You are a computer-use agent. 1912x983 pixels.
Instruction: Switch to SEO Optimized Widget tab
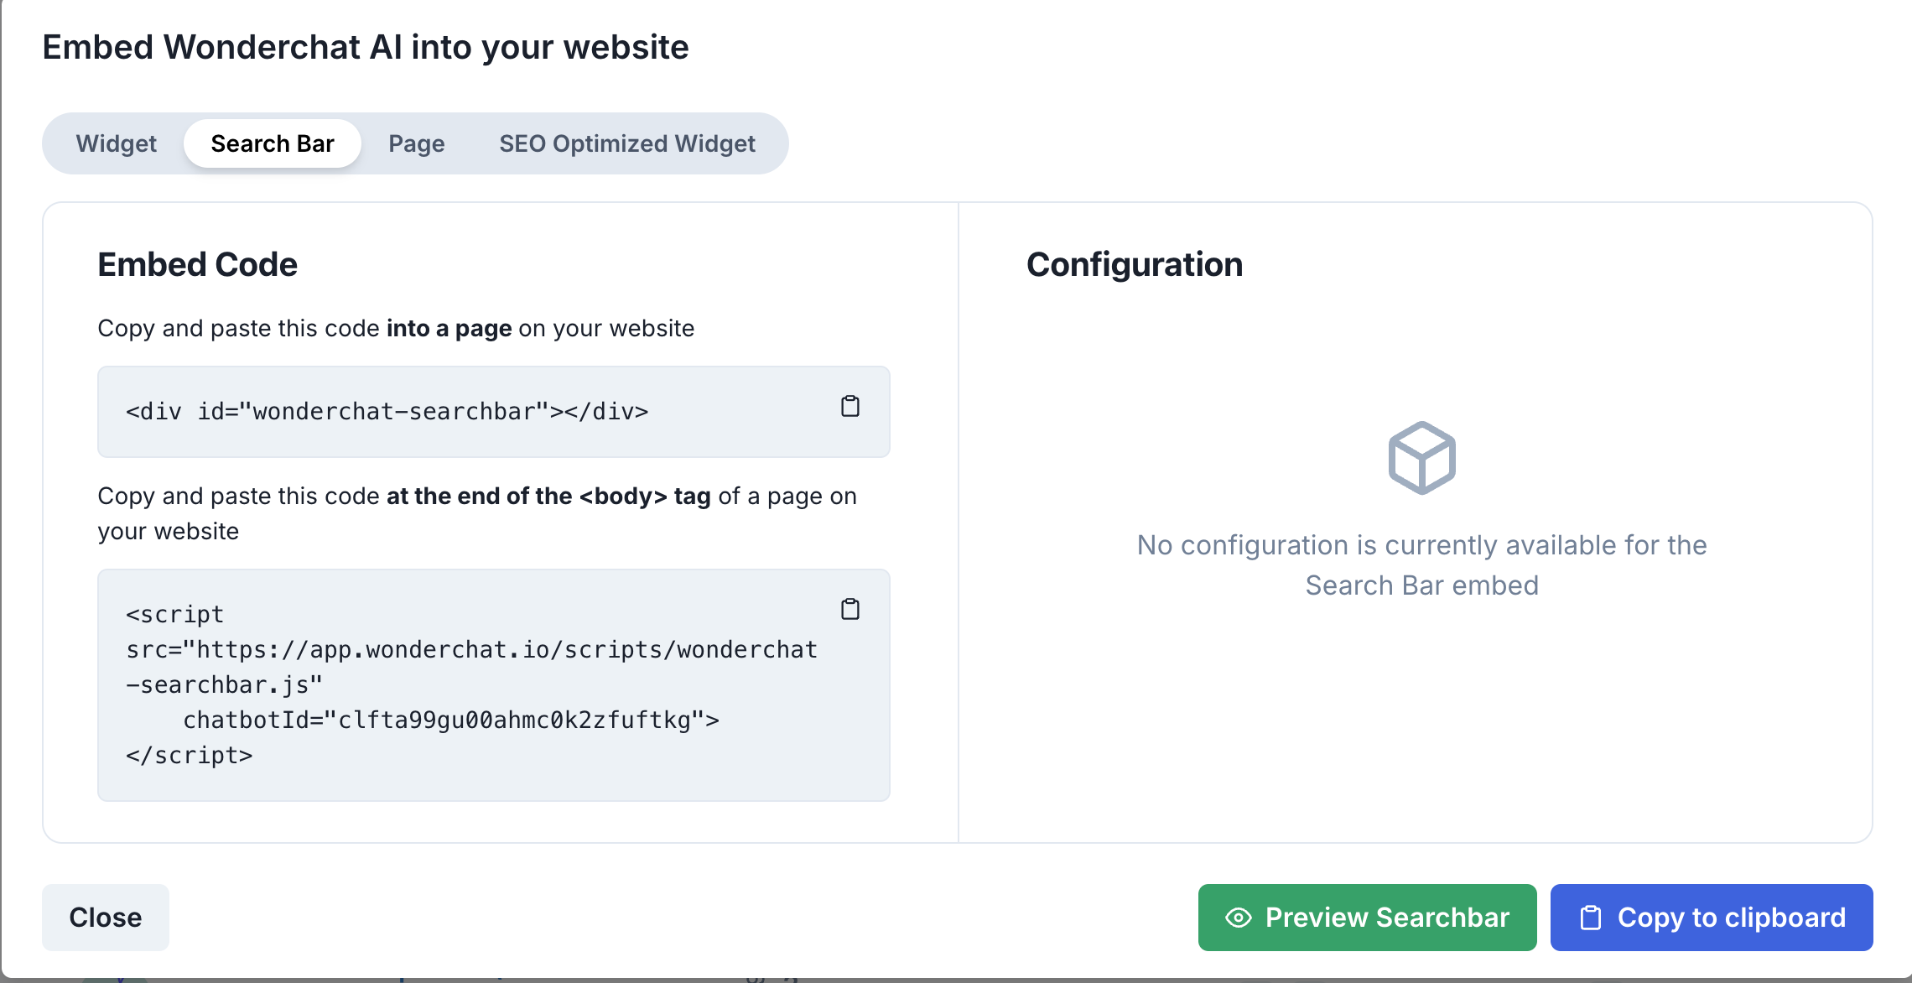[x=627, y=143]
